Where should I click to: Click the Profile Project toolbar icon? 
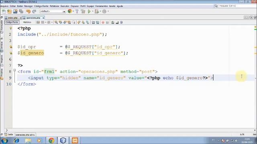[x=104, y=12]
